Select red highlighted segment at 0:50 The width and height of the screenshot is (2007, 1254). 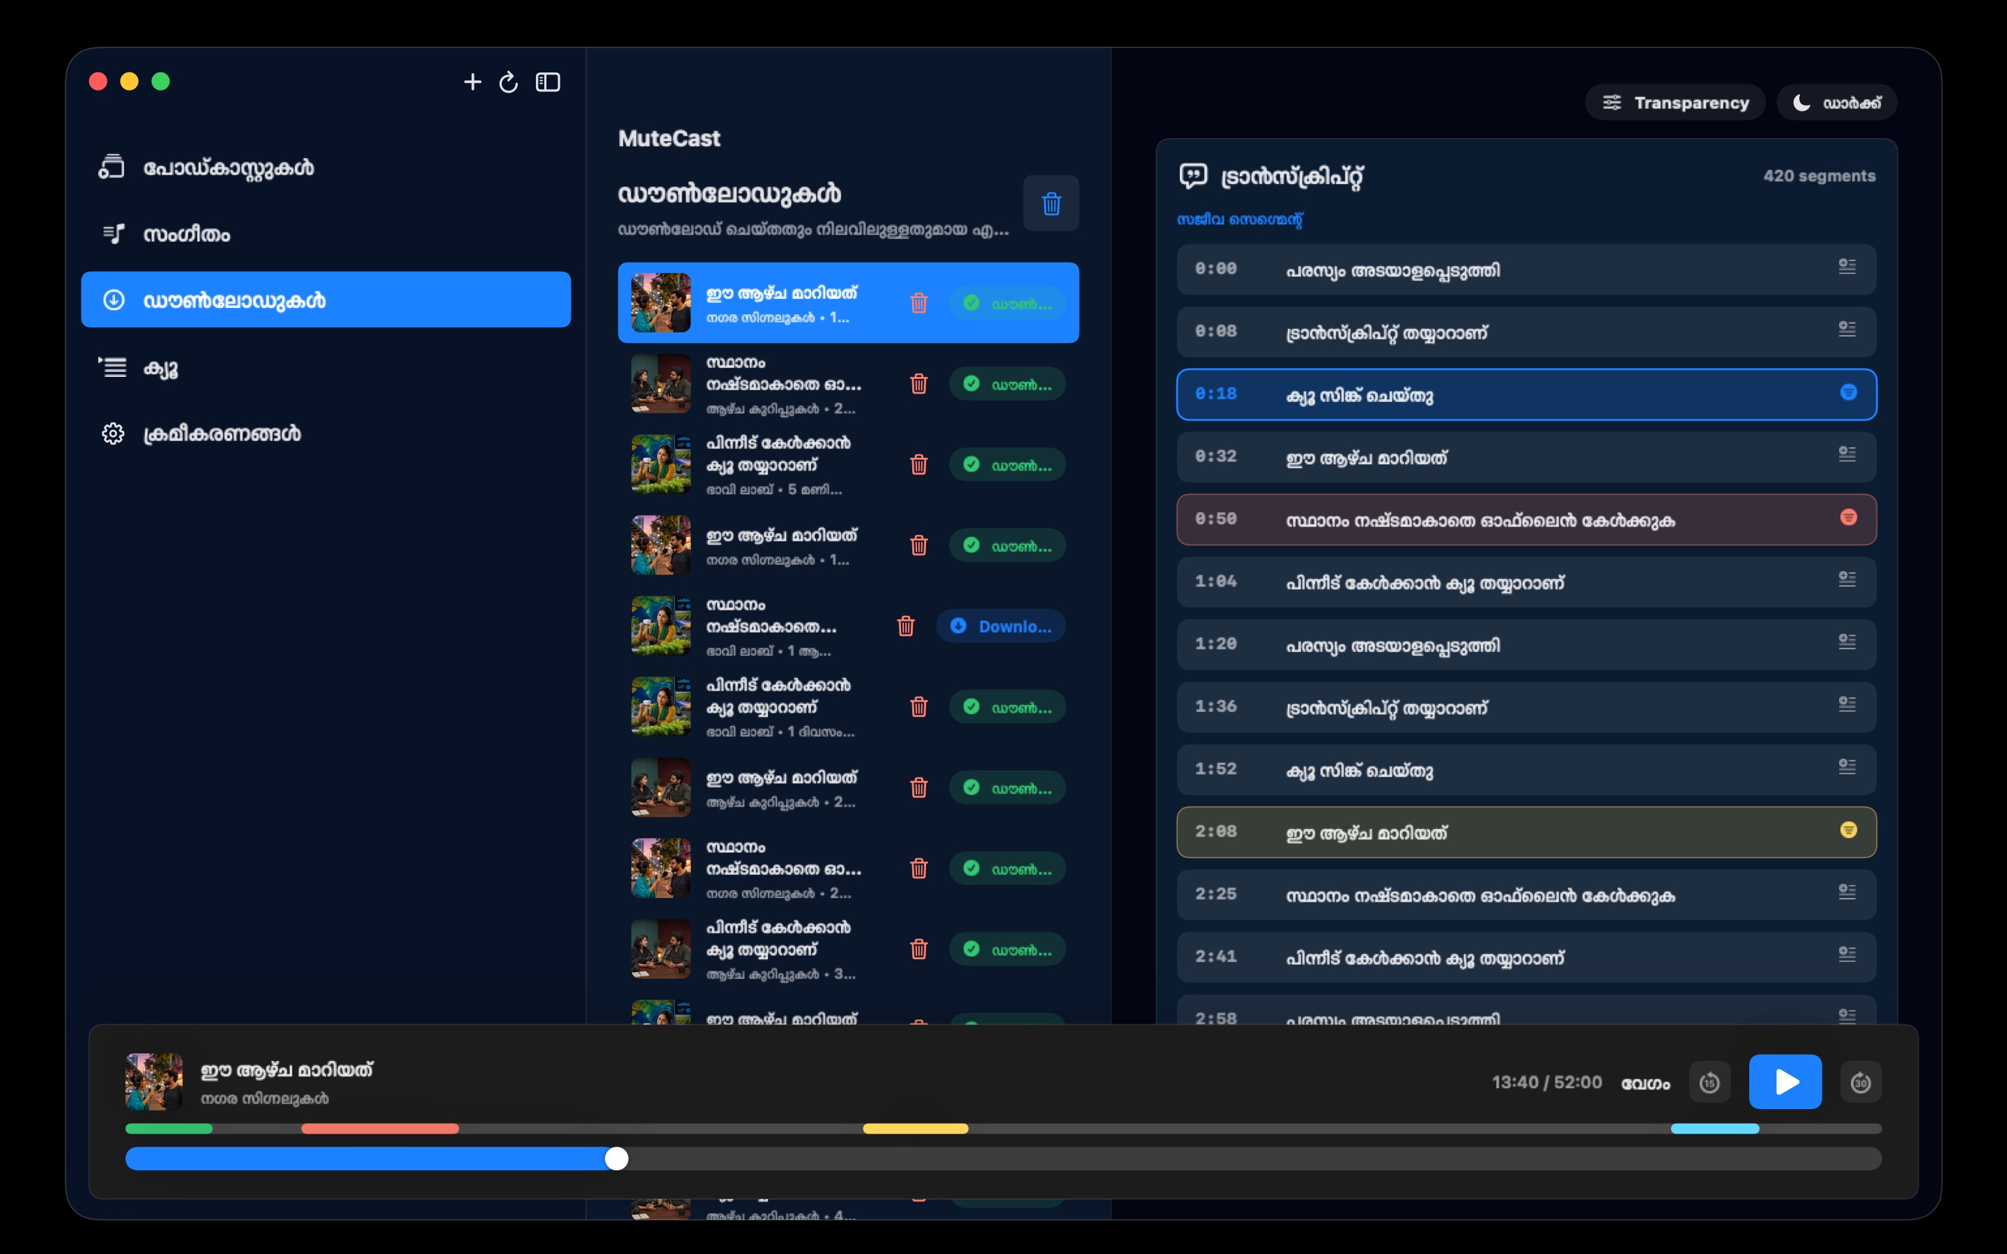(1526, 519)
